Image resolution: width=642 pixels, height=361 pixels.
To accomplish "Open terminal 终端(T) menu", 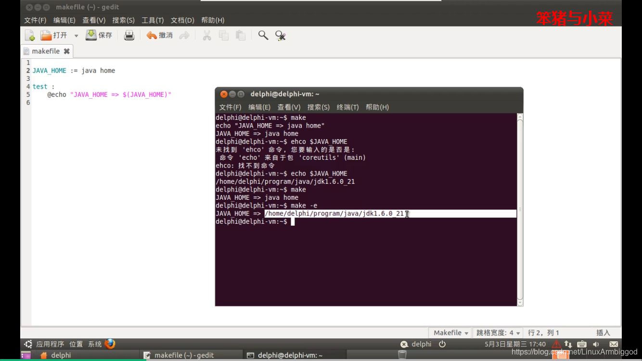I will coord(348,107).
